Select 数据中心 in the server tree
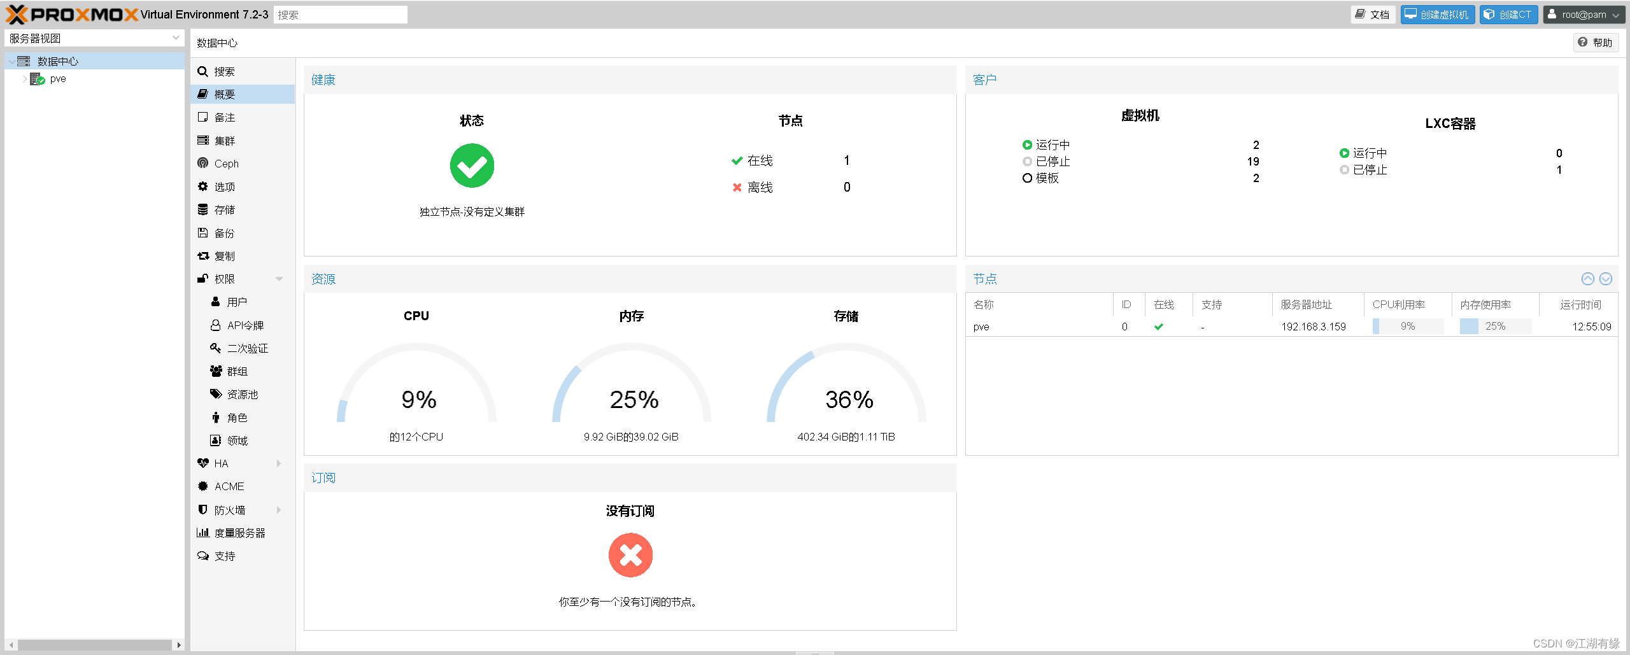1630x655 pixels. click(94, 61)
